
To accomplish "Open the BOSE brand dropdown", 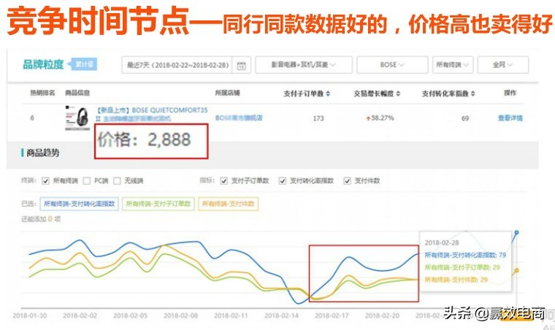I will click(392, 65).
